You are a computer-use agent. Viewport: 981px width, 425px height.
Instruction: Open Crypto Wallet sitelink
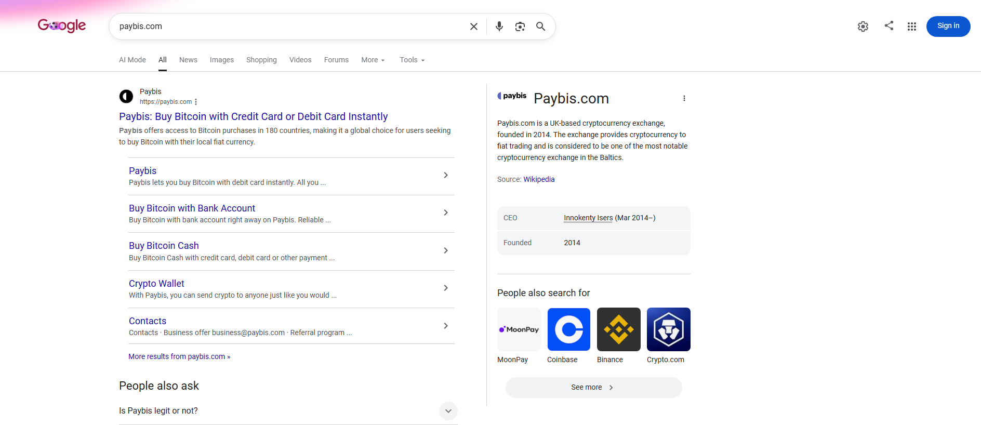pyautogui.click(x=156, y=284)
